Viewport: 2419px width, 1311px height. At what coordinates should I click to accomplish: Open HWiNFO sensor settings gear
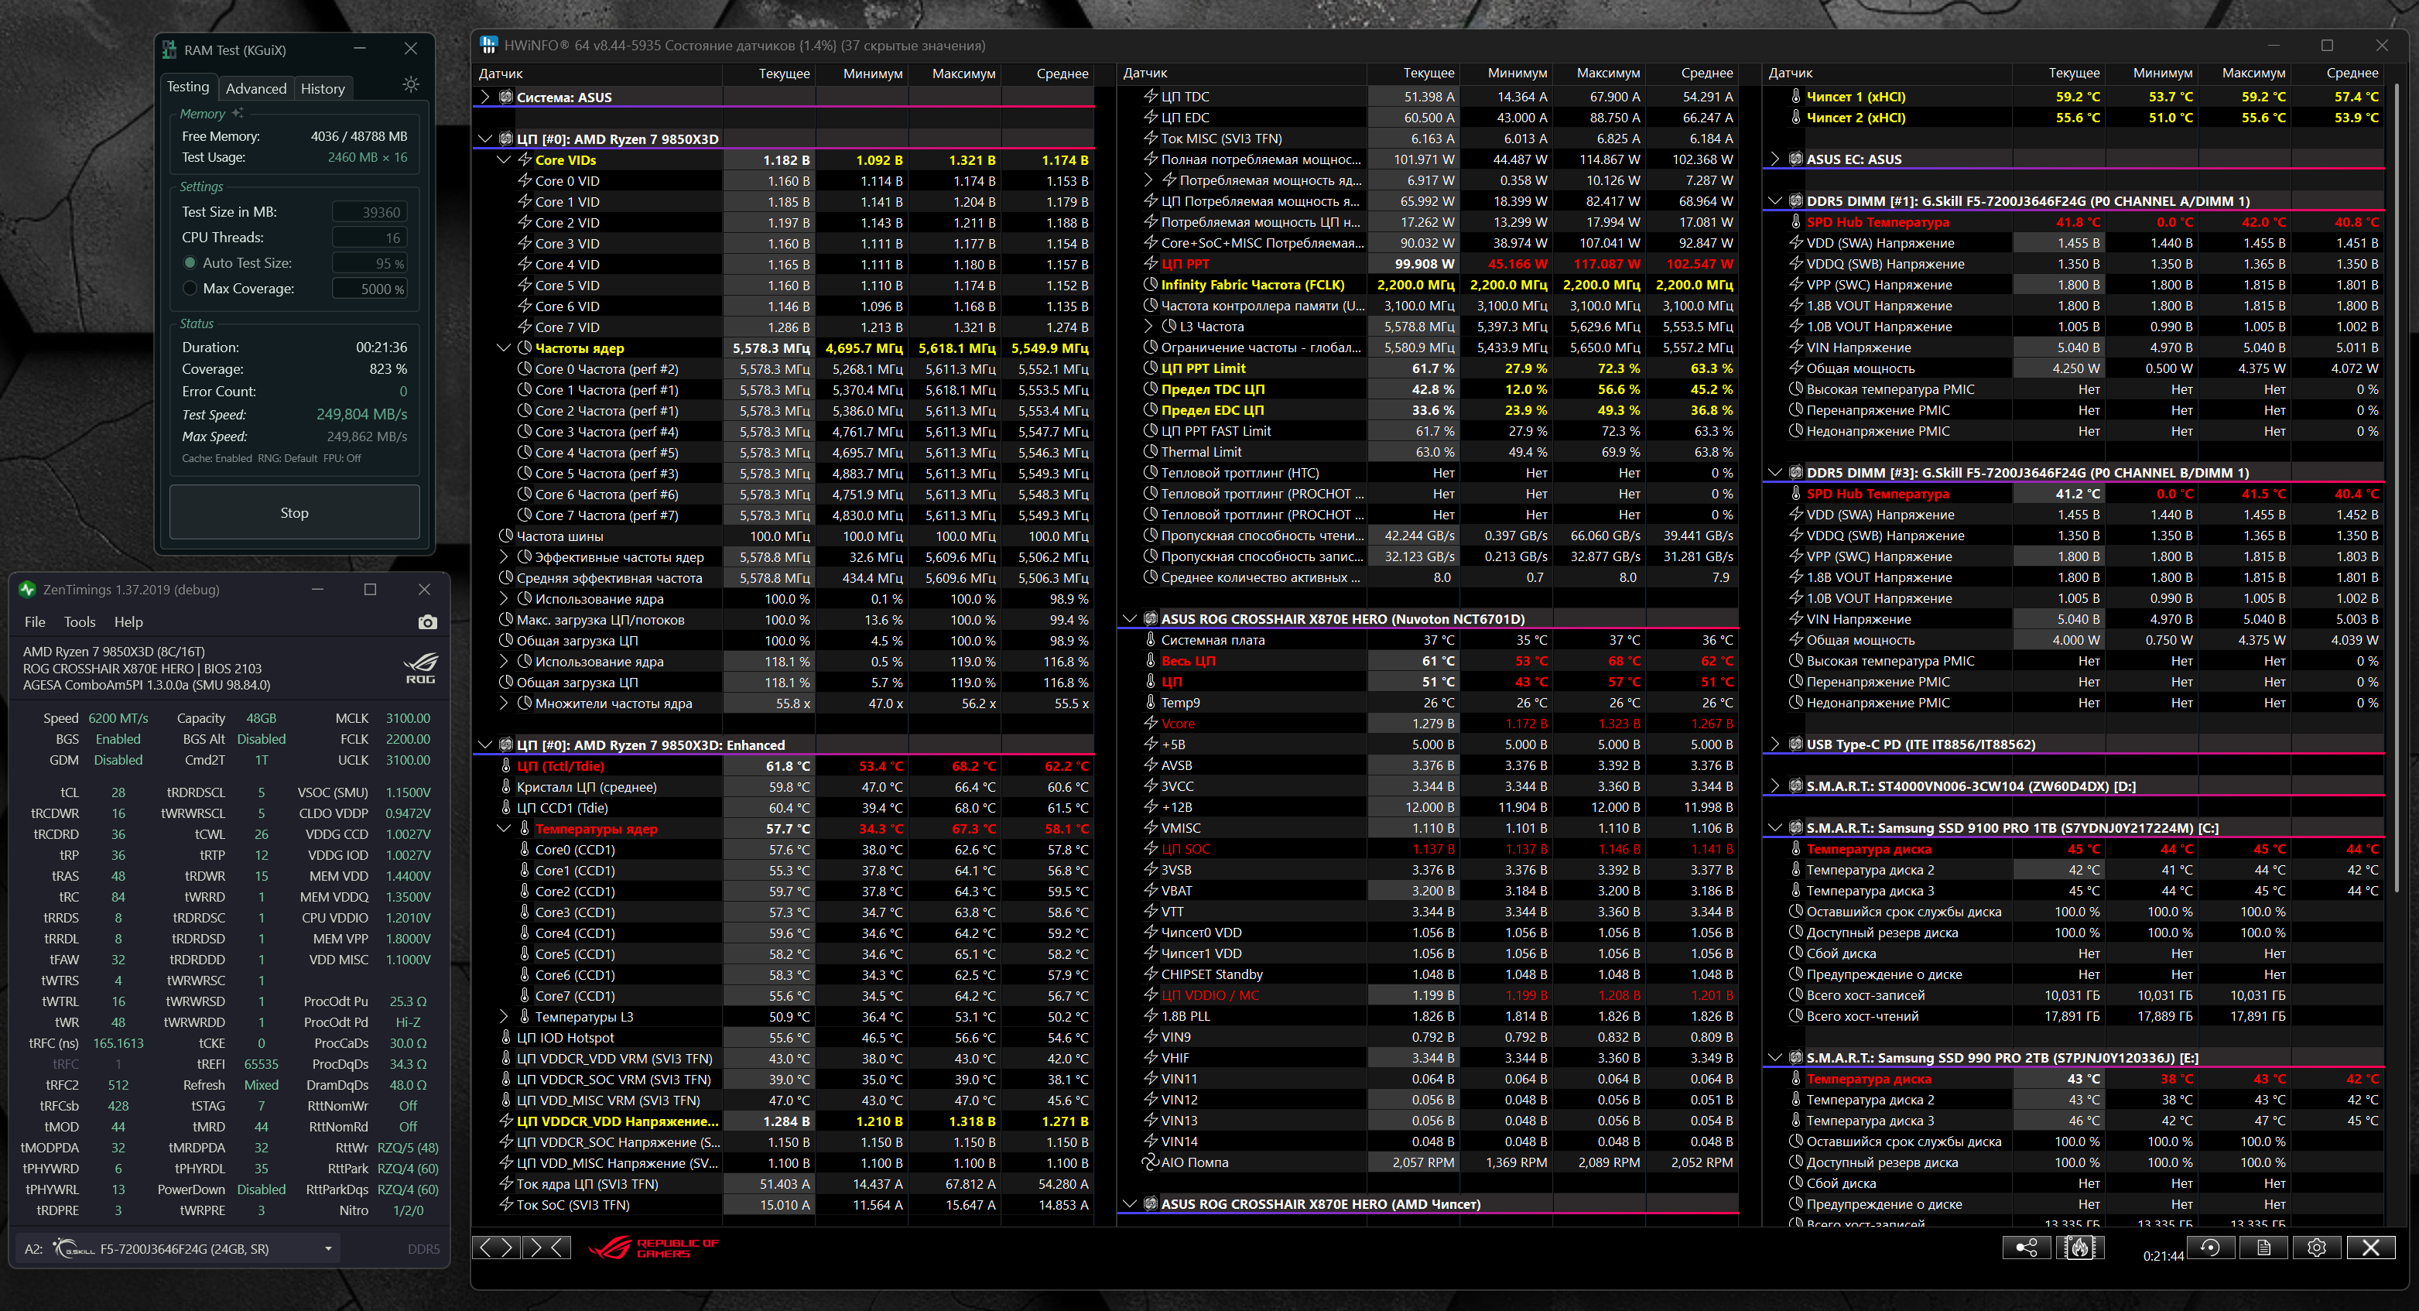pyautogui.click(x=2316, y=1247)
